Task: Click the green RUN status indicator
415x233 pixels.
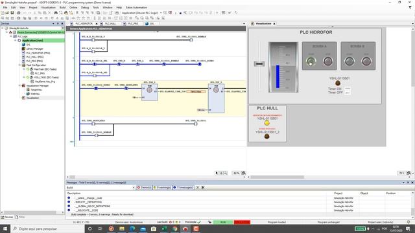Action: [223, 222]
